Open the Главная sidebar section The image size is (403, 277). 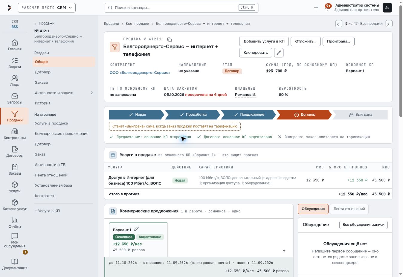(x=15, y=45)
